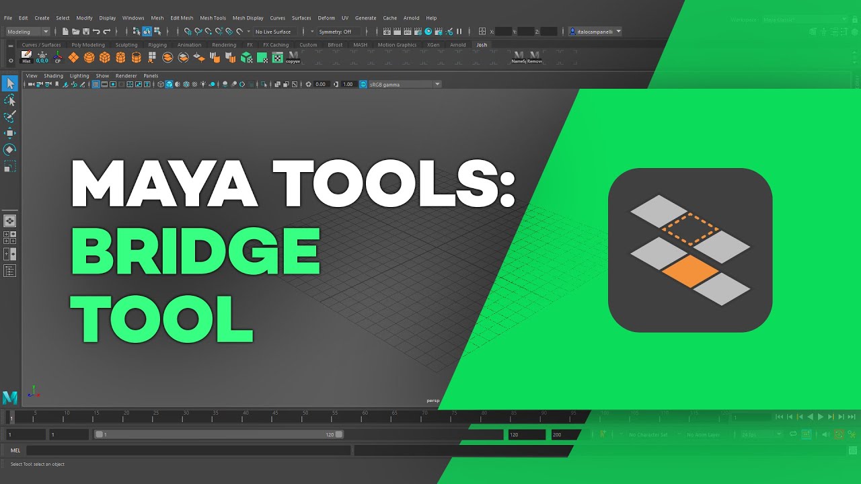Click the New Scene icon

click(x=65, y=31)
